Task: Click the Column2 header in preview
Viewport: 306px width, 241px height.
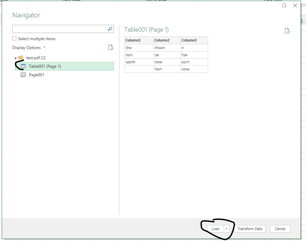Action: pos(161,40)
